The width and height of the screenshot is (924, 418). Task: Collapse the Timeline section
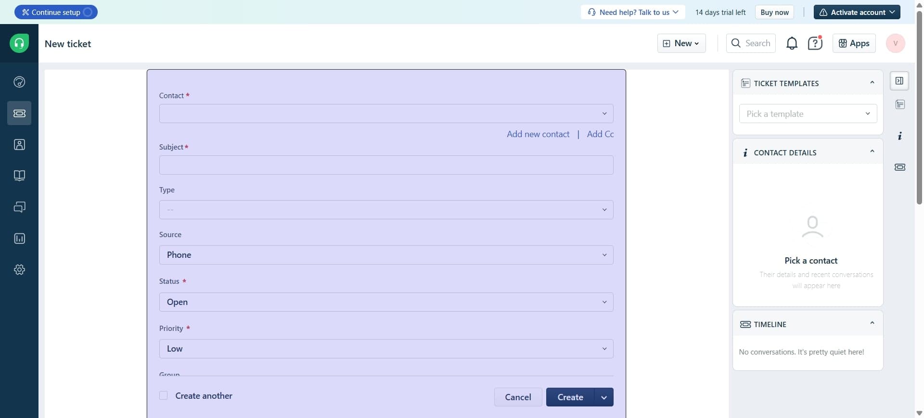[x=872, y=323]
